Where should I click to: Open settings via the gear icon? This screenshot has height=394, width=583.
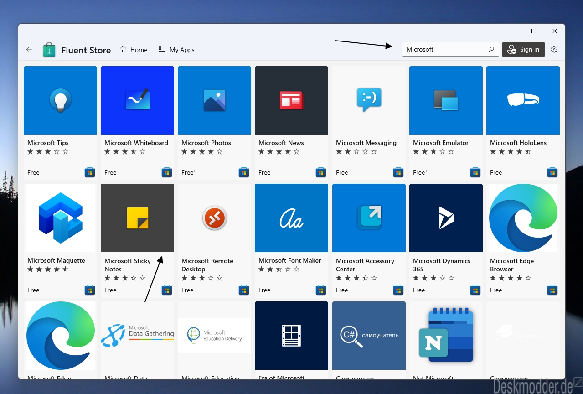click(x=554, y=49)
